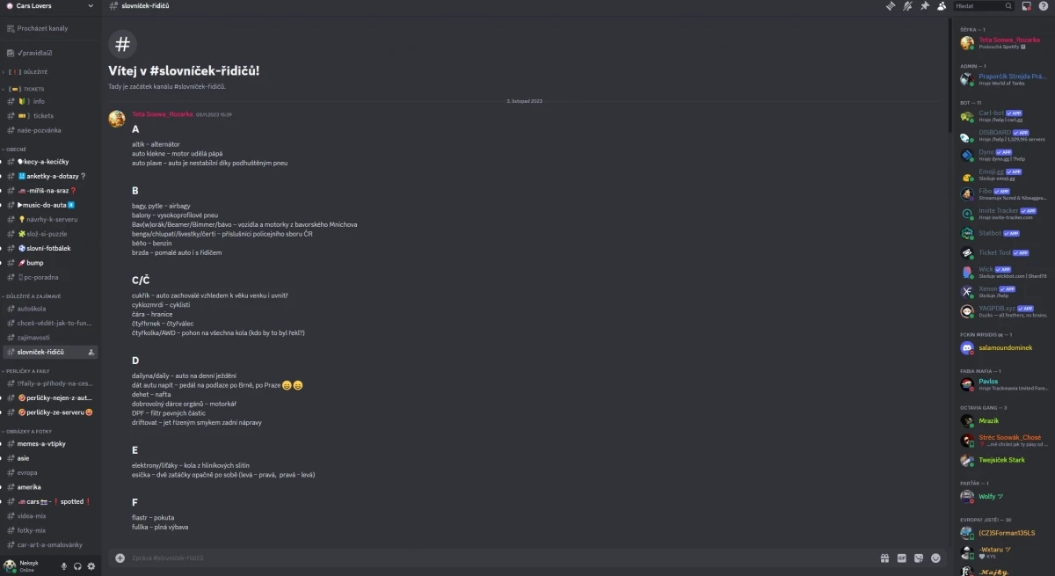
Task: Deafen with the headphones icon
Action: point(77,565)
